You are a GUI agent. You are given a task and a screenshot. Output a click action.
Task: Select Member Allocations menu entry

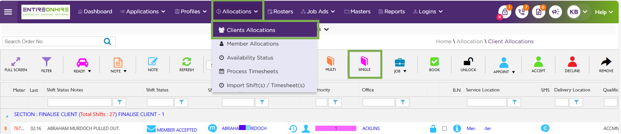252,44
